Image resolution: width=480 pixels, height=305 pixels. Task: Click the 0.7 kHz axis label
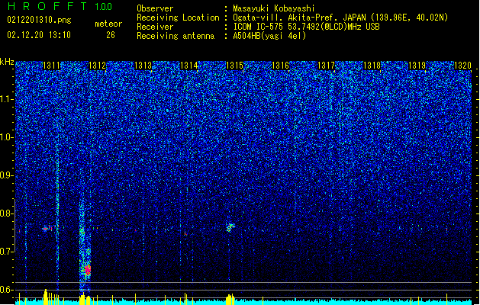click(x=6, y=252)
